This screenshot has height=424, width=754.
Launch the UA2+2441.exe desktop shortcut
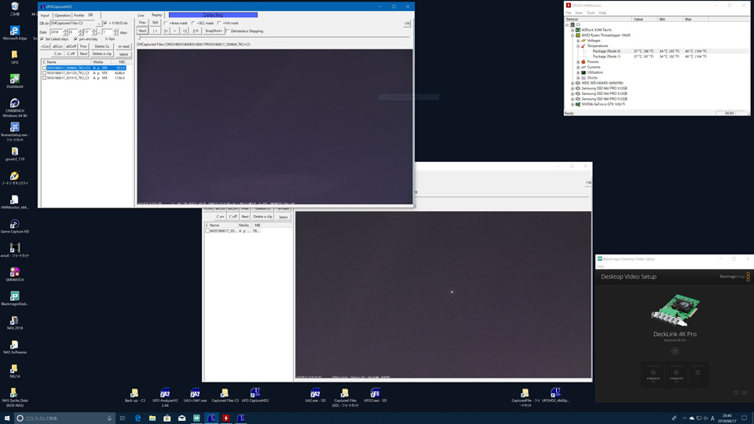click(195, 395)
